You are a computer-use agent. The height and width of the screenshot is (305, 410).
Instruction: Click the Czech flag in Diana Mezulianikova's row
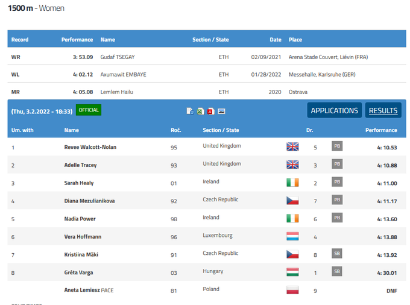coord(292,200)
